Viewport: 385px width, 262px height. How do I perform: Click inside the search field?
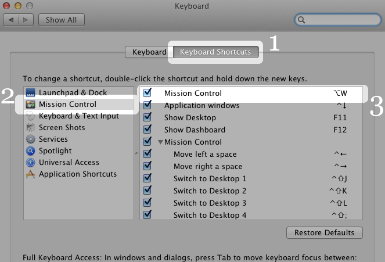(338, 20)
